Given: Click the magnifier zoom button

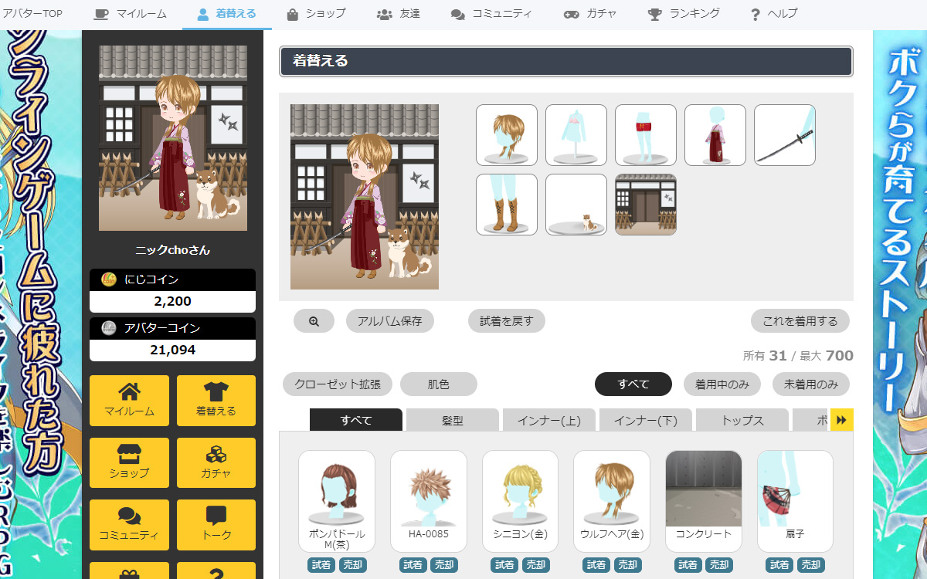Looking at the screenshot, I should [314, 321].
